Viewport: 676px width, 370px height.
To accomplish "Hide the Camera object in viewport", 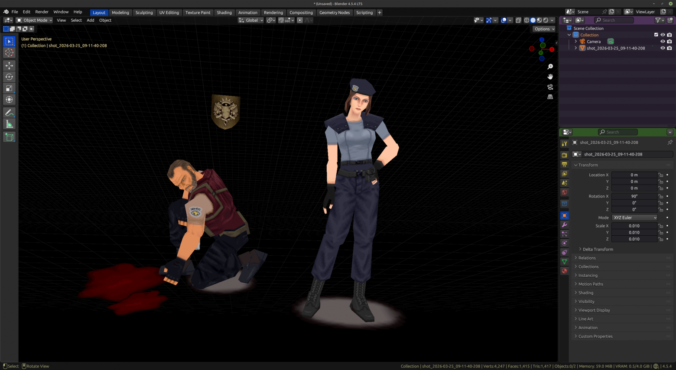I will click(x=662, y=42).
